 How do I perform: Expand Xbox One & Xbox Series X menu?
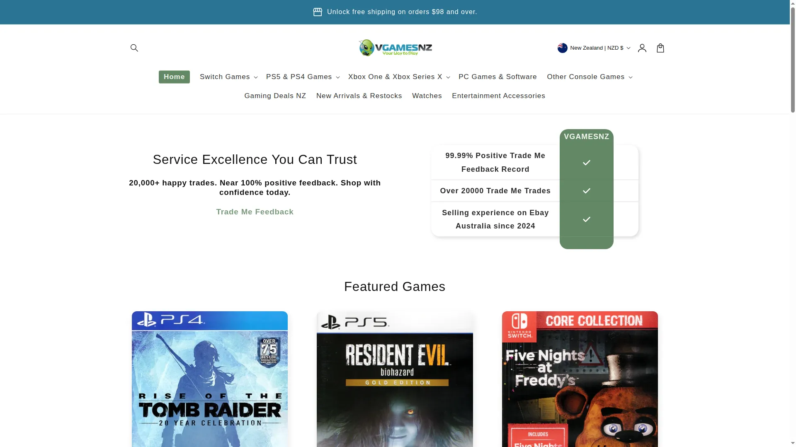[x=399, y=77]
